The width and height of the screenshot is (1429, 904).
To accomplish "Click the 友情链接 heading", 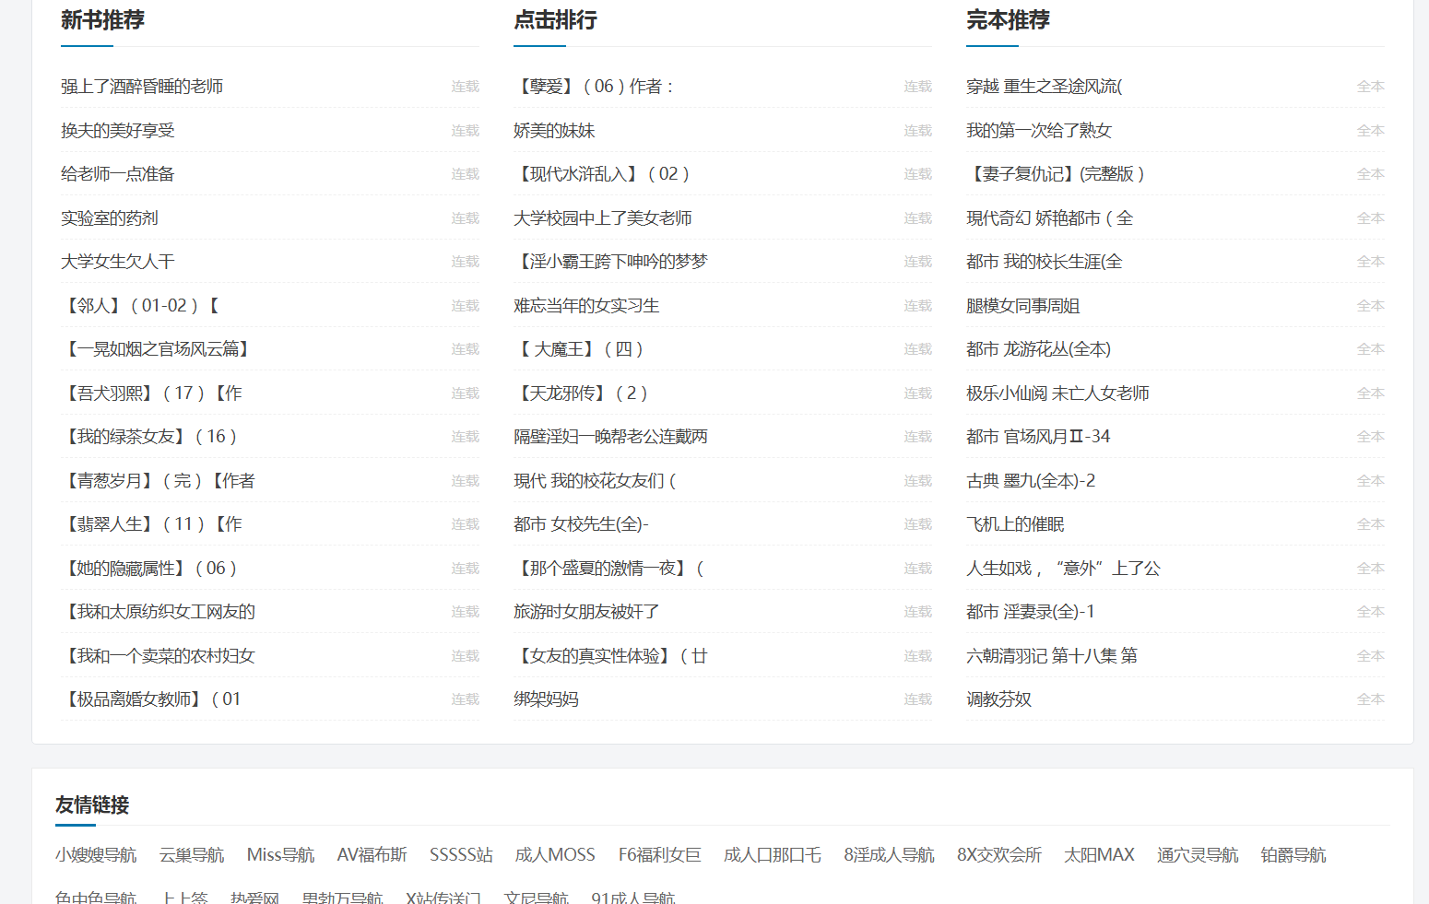I will (x=92, y=805).
